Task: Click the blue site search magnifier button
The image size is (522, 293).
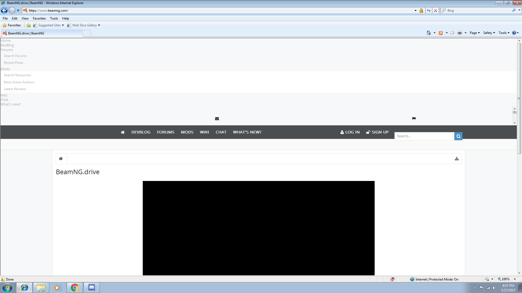Action: [458, 136]
